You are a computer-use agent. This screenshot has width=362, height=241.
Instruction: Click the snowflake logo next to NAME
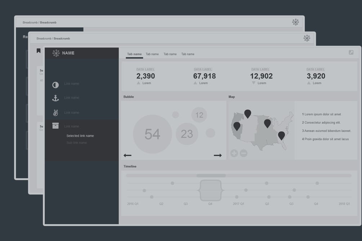tap(56, 53)
